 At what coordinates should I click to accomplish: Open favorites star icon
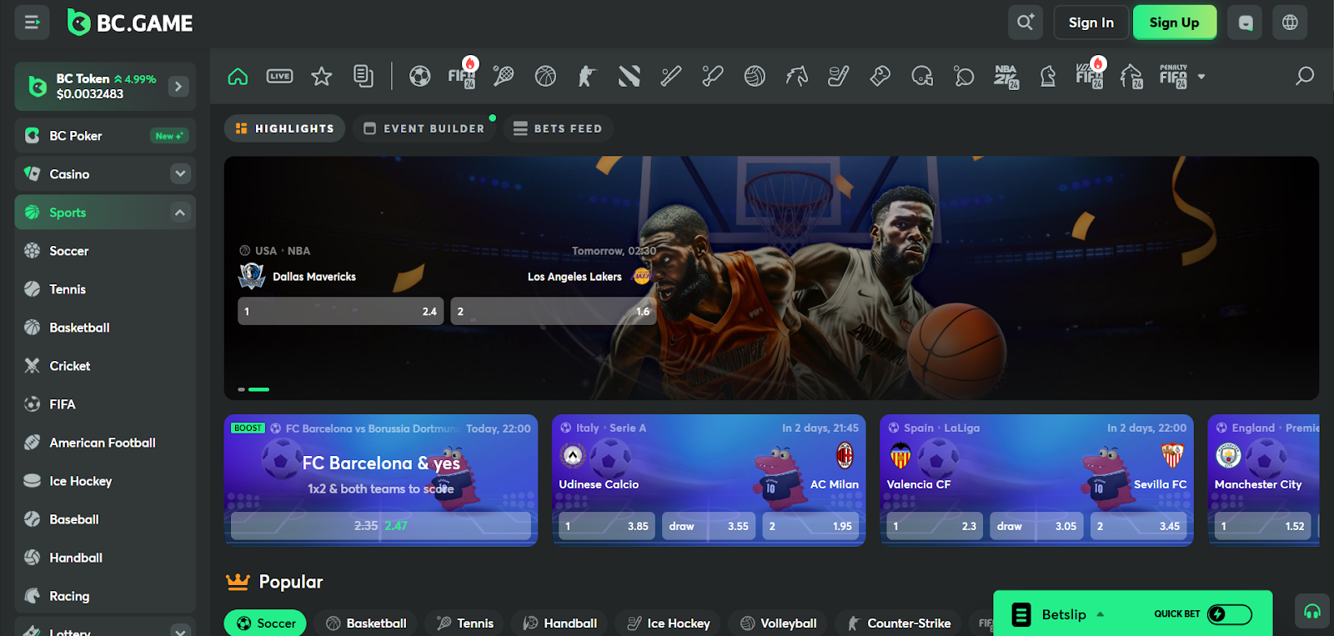[x=321, y=77]
